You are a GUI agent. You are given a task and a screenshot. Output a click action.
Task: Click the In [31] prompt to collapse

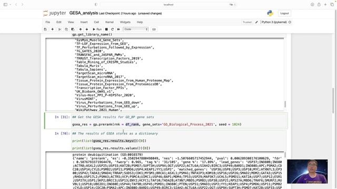point(62,117)
